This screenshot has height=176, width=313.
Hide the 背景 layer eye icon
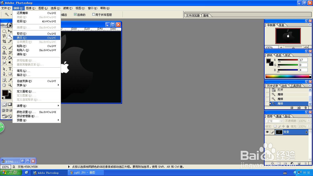[267, 132]
